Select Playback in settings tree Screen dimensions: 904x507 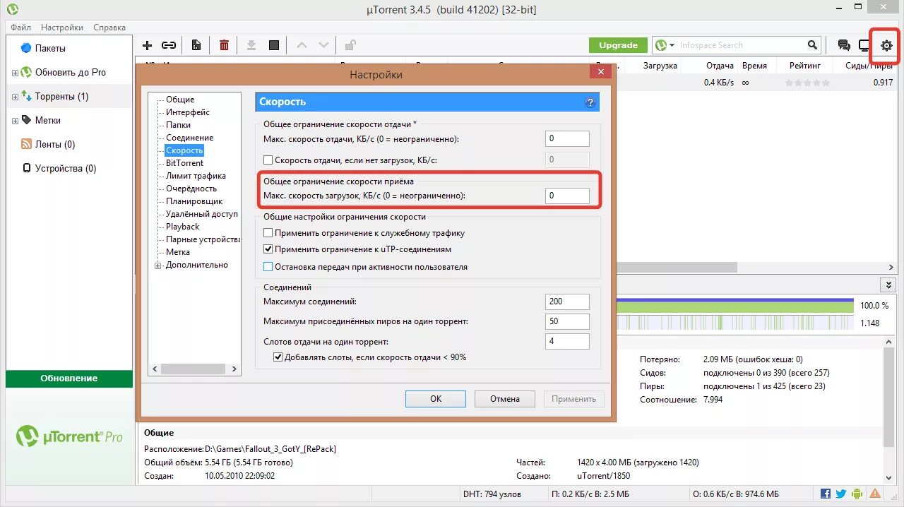(183, 227)
